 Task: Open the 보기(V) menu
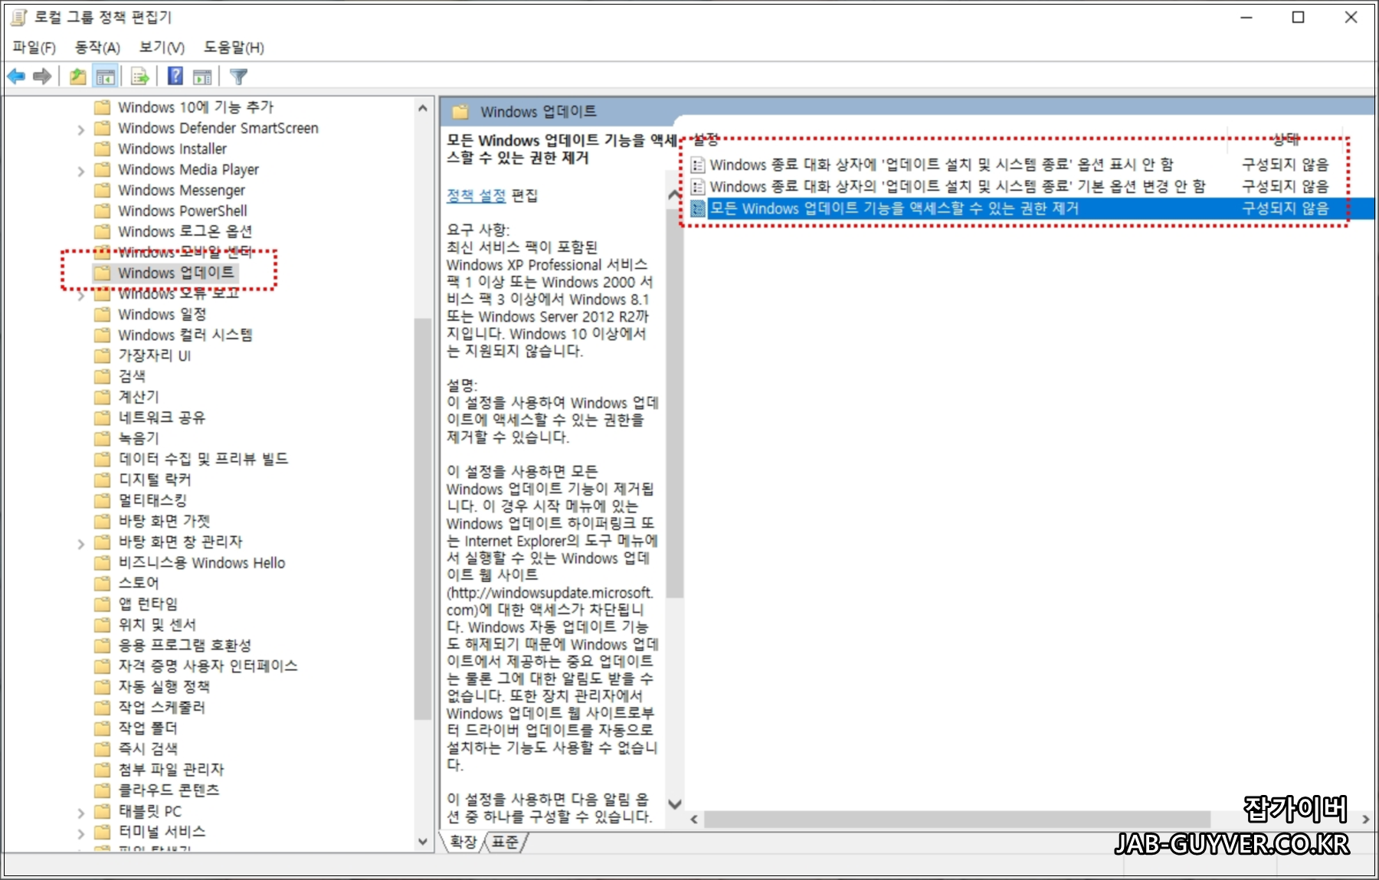[x=162, y=47]
